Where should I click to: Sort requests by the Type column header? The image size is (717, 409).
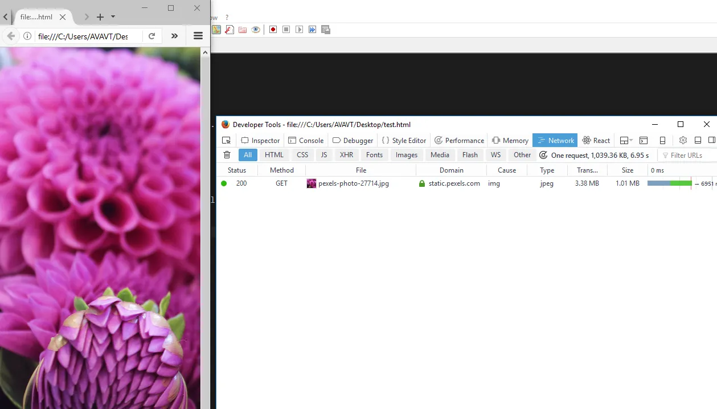click(x=547, y=170)
